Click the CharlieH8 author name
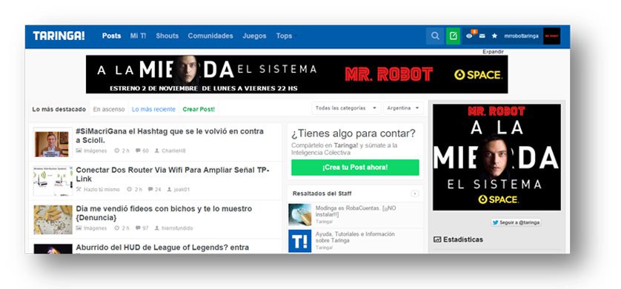 [173, 151]
